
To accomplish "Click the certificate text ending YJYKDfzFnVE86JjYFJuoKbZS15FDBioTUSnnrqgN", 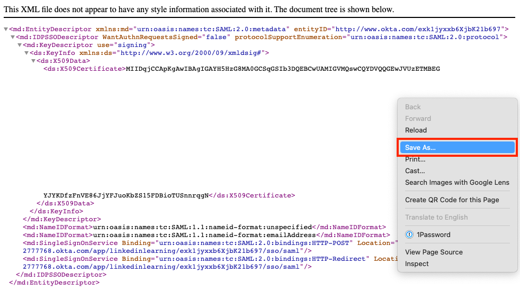I will 126,196.
